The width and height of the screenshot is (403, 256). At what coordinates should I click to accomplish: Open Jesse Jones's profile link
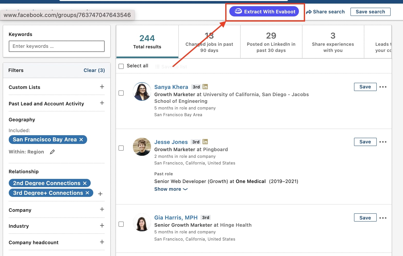[x=171, y=142]
